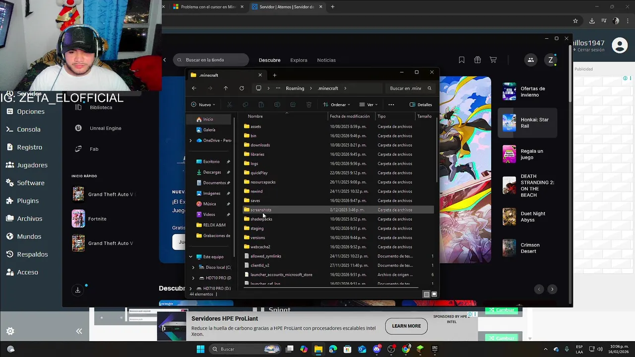Refresh the .minecraft folder view
The image size is (635, 357).
(242, 88)
